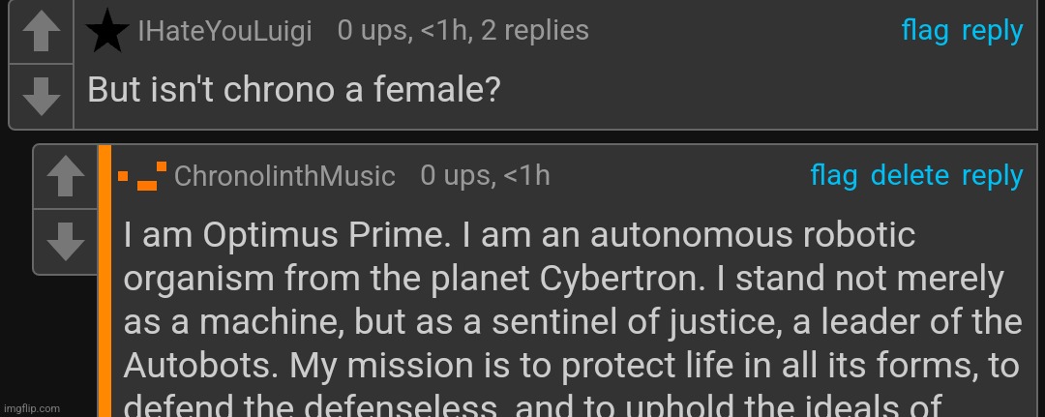The width and height of the screenshot is (1045, 417).
Task: Click the imgflip.com watermark
Action: [x=31, y=408]
